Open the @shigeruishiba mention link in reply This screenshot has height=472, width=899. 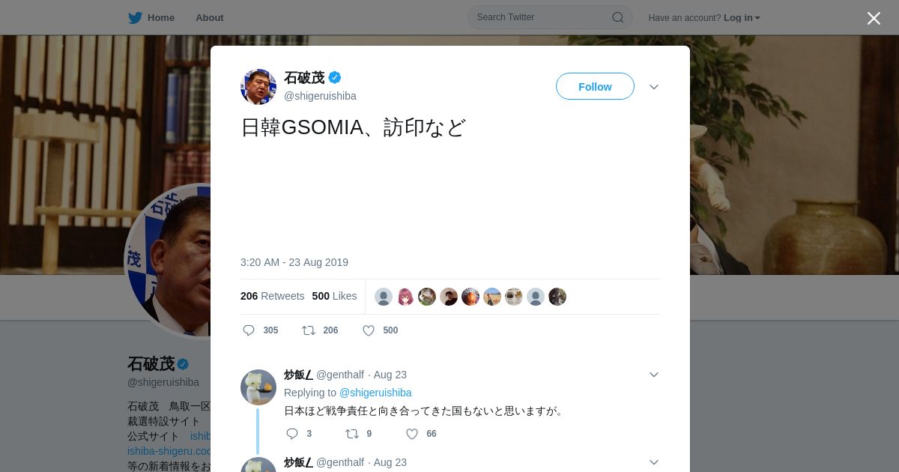(375, 393)
